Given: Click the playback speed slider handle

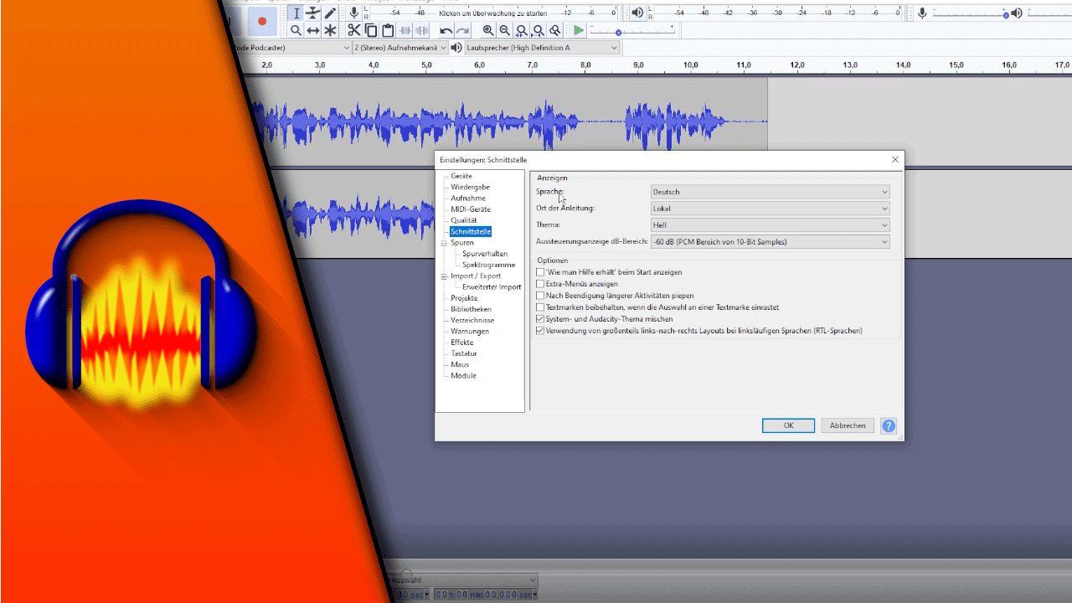Looking at the screenshot, I should pos(618,32).
